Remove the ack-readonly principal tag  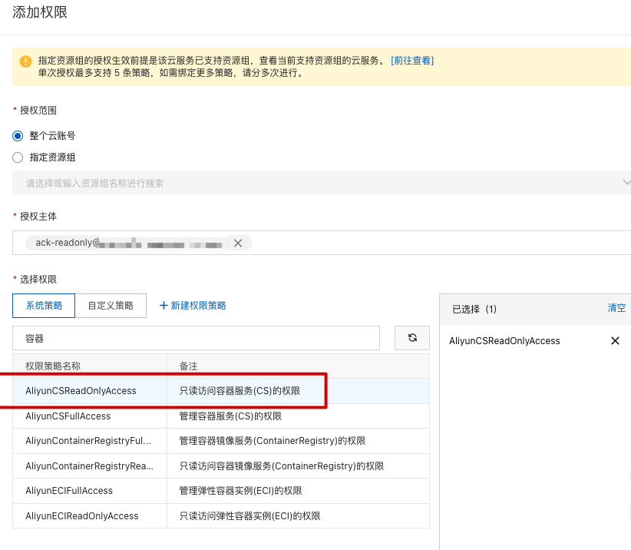coord(238,244)
